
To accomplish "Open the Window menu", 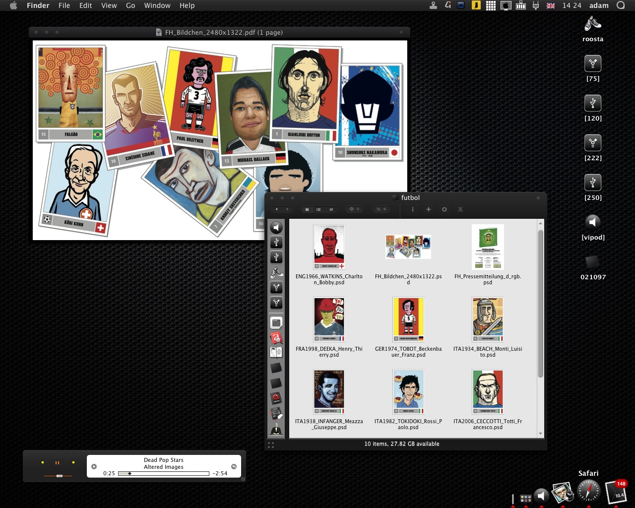I will tap(157, 5).
